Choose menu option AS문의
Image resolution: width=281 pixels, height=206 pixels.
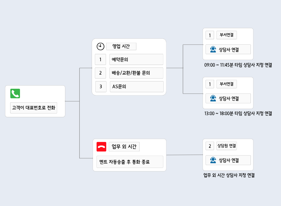pos(137,87)
